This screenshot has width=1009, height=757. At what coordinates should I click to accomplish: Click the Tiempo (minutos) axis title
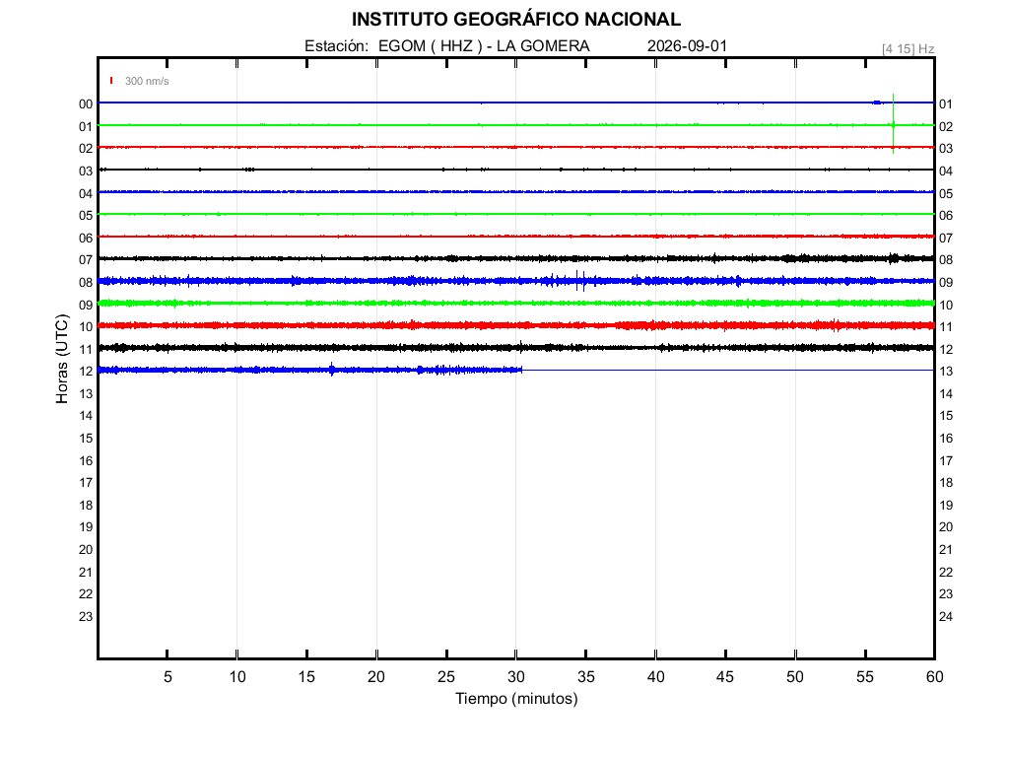tap(516, 699)
